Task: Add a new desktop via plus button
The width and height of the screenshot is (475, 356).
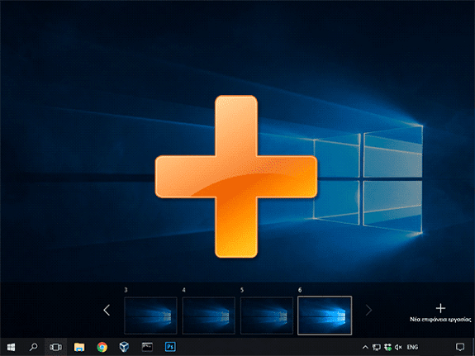Action: (440, 308)
